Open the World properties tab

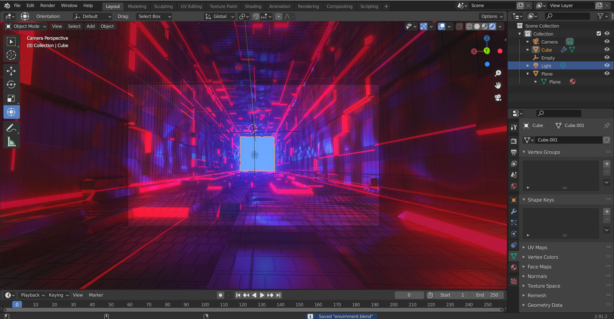click(x=514, y=186)
